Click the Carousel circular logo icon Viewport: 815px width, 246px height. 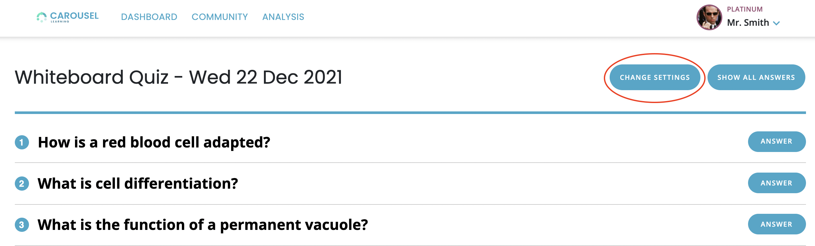point(42,17)
